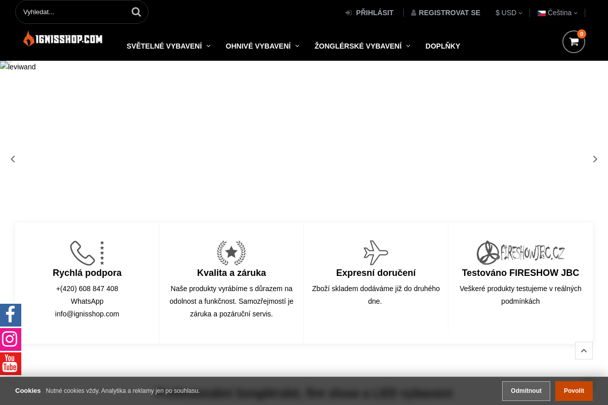Expand the Ohnivé vybavení menu

(262, 46)
